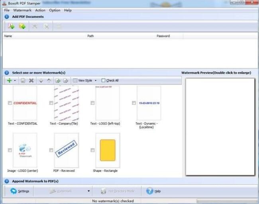Click the step 3 blue circle icon
The width and height of the screenshot is (259, 204).
[7, 181]
